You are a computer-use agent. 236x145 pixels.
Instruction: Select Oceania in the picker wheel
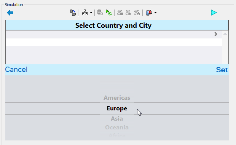point(117,127)
